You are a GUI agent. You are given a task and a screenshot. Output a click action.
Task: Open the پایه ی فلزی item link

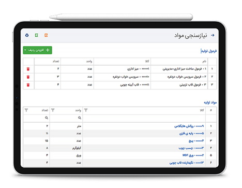(x=191, y=134)
